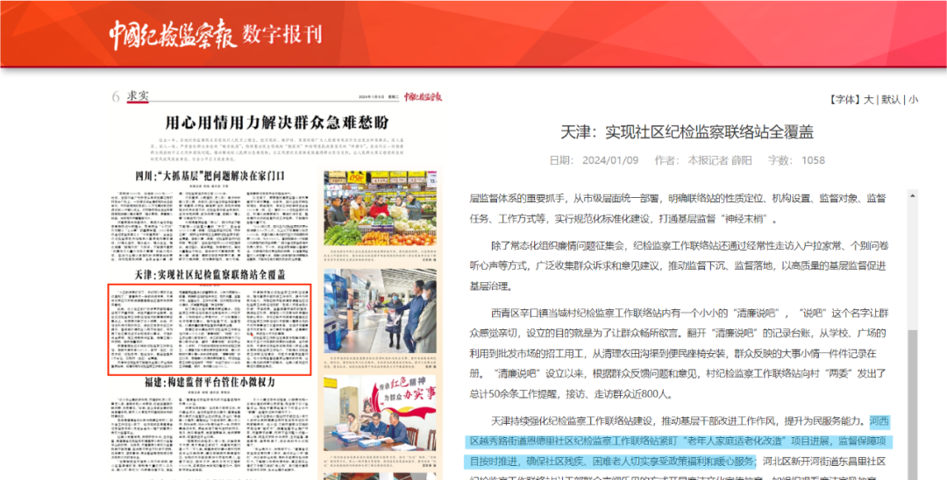Click the 为群众办实事 red banner photo
Screen dimensions: 947x480
click(x=380, y=413)
